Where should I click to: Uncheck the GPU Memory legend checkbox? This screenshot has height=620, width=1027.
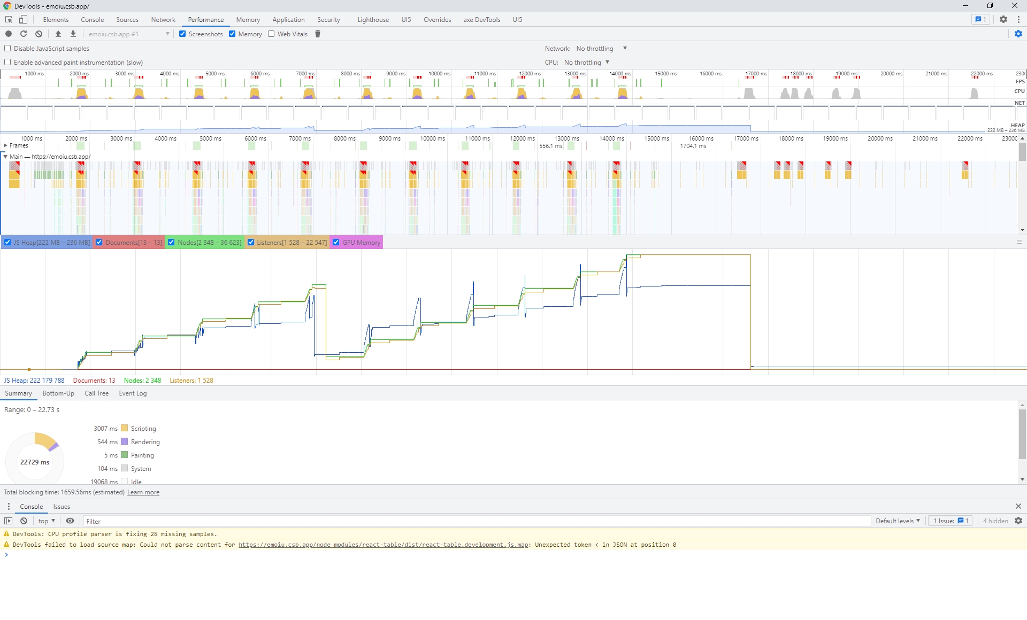pos(336,242)
